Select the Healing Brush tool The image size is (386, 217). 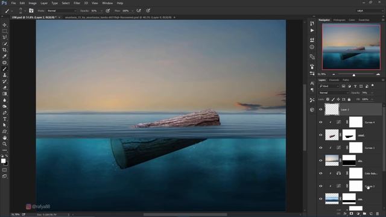(x=4, y=63)
